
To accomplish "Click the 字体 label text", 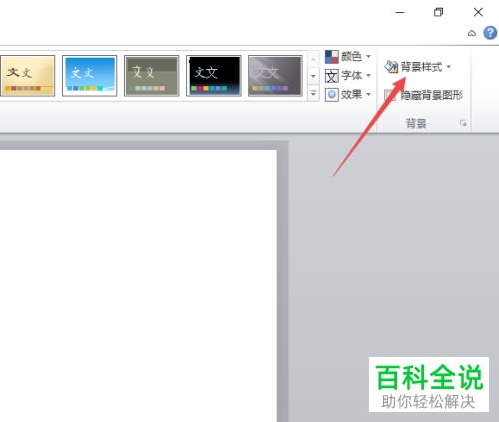I will point(351,76).
